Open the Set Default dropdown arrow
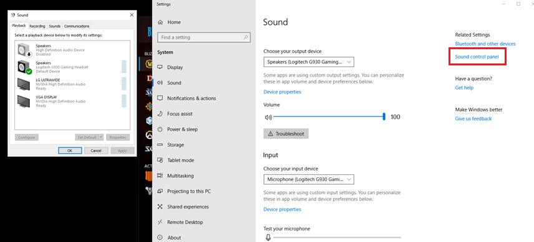534x242 pixels. point(101,137)
